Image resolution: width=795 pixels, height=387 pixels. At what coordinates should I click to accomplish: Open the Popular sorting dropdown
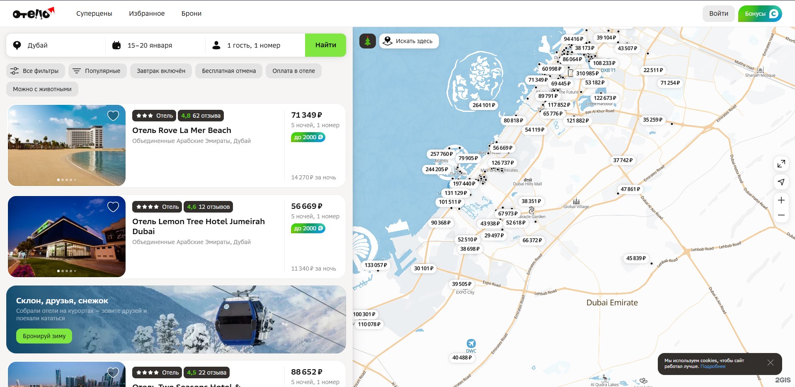pyautogui.click(x=97, y=71)
